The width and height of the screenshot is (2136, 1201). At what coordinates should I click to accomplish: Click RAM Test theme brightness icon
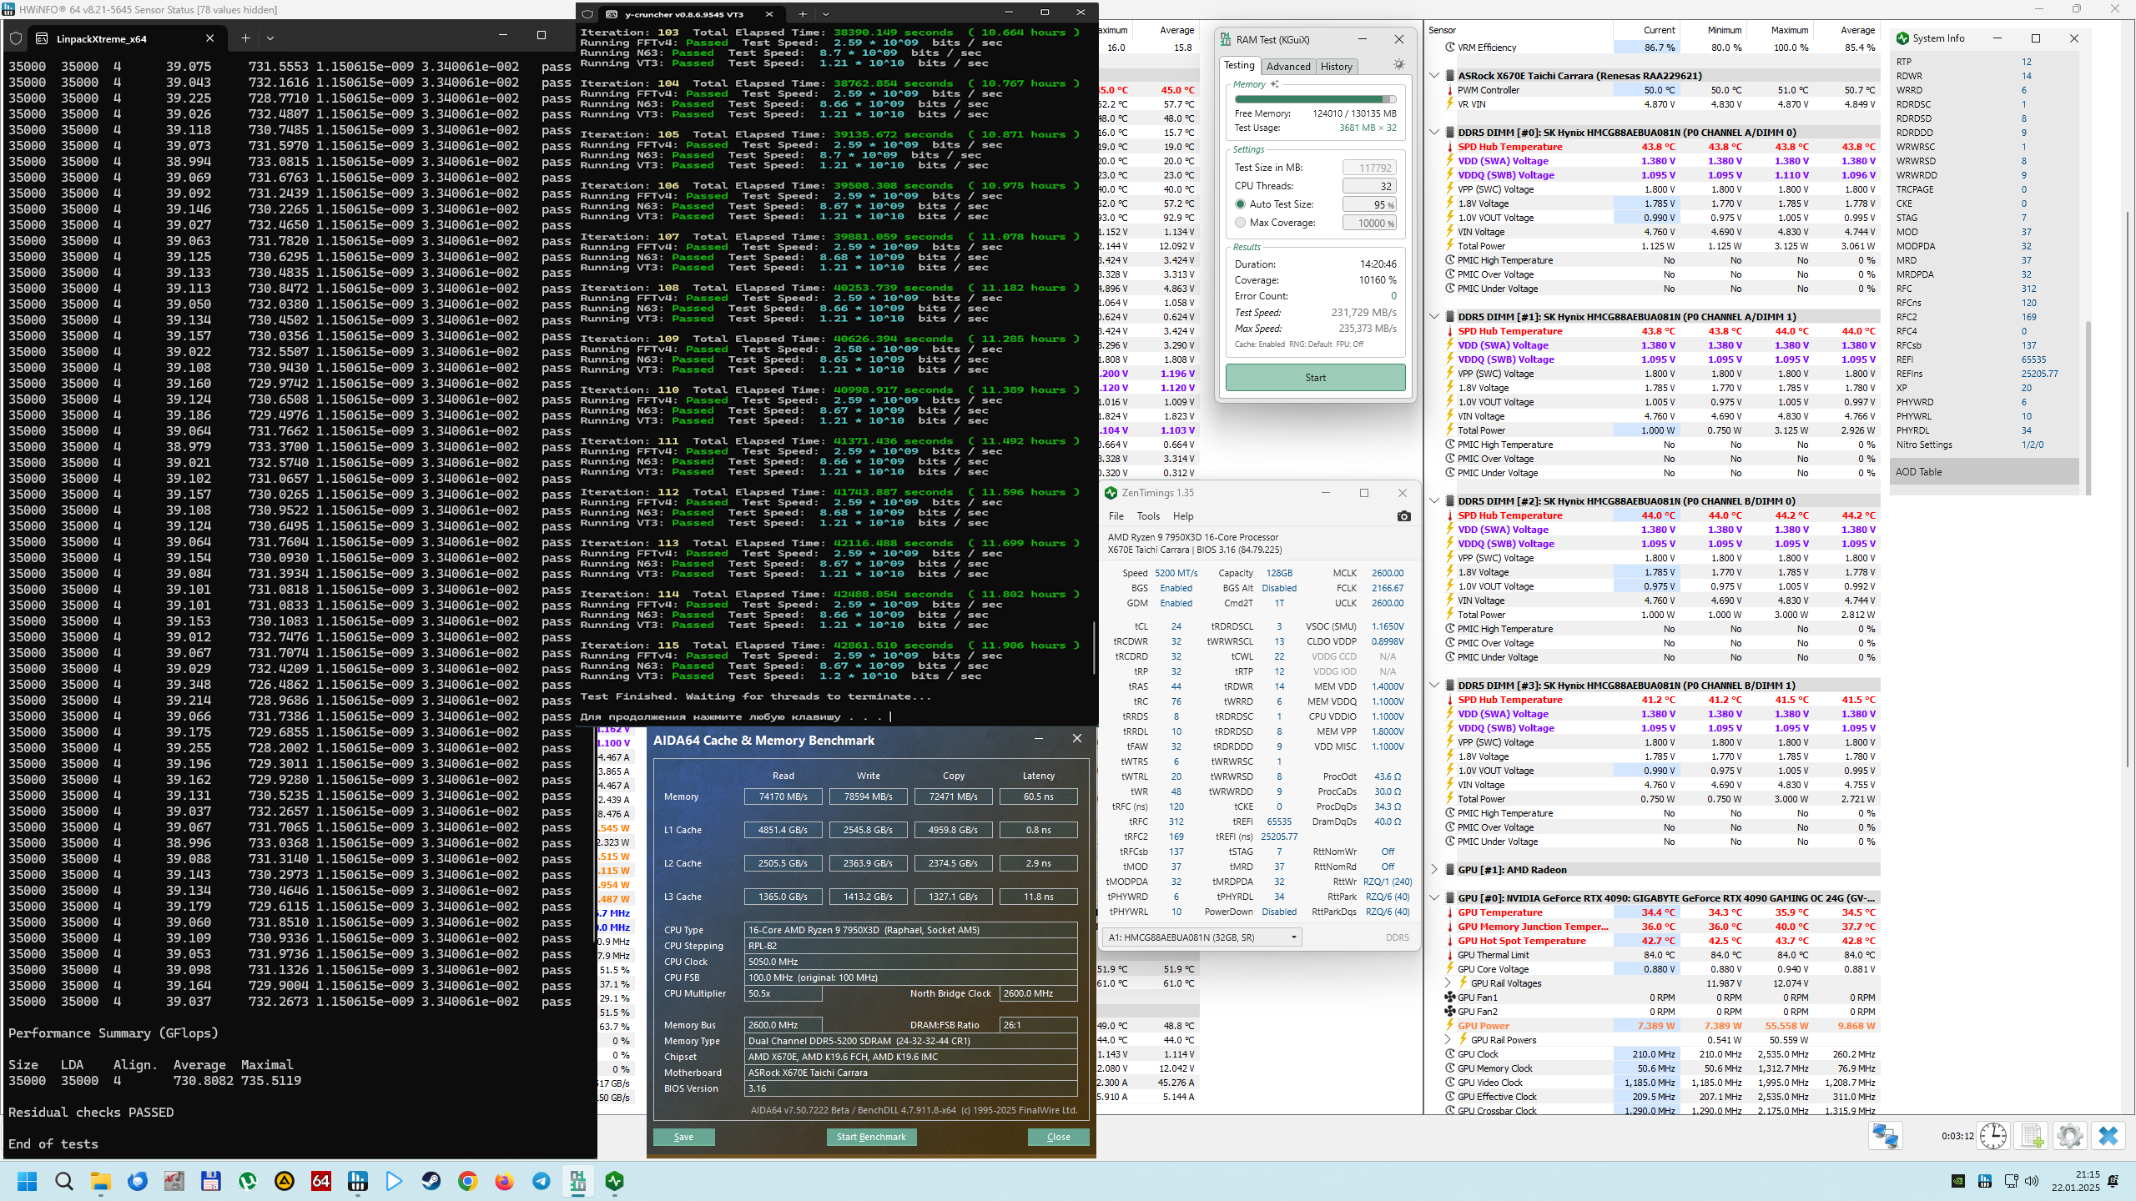click(x=1399, y=65)
